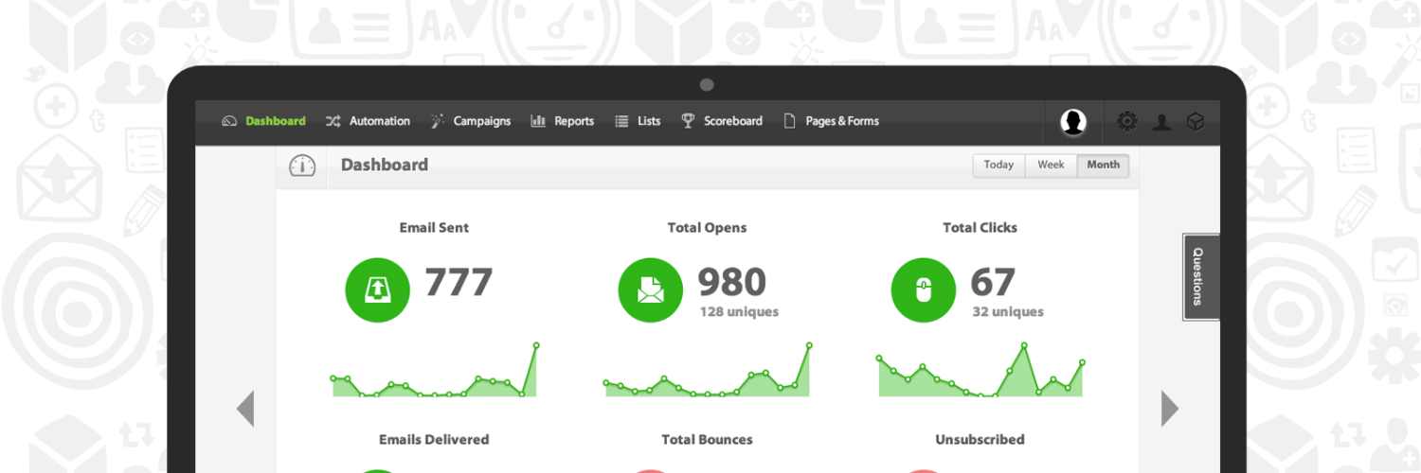The width and height of the screenshot is (1421, 473).
Task: Click the Dashboard page title text
Action: pyautogui.click(x=384, y=165)
